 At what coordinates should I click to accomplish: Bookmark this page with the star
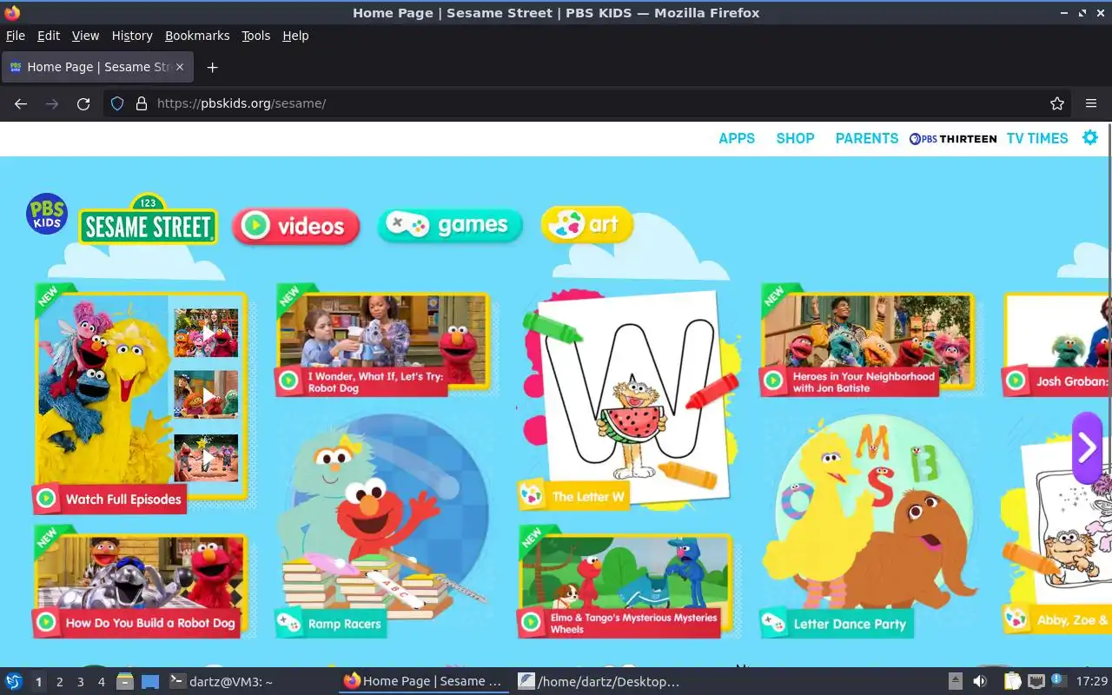tap(1057, 103)
